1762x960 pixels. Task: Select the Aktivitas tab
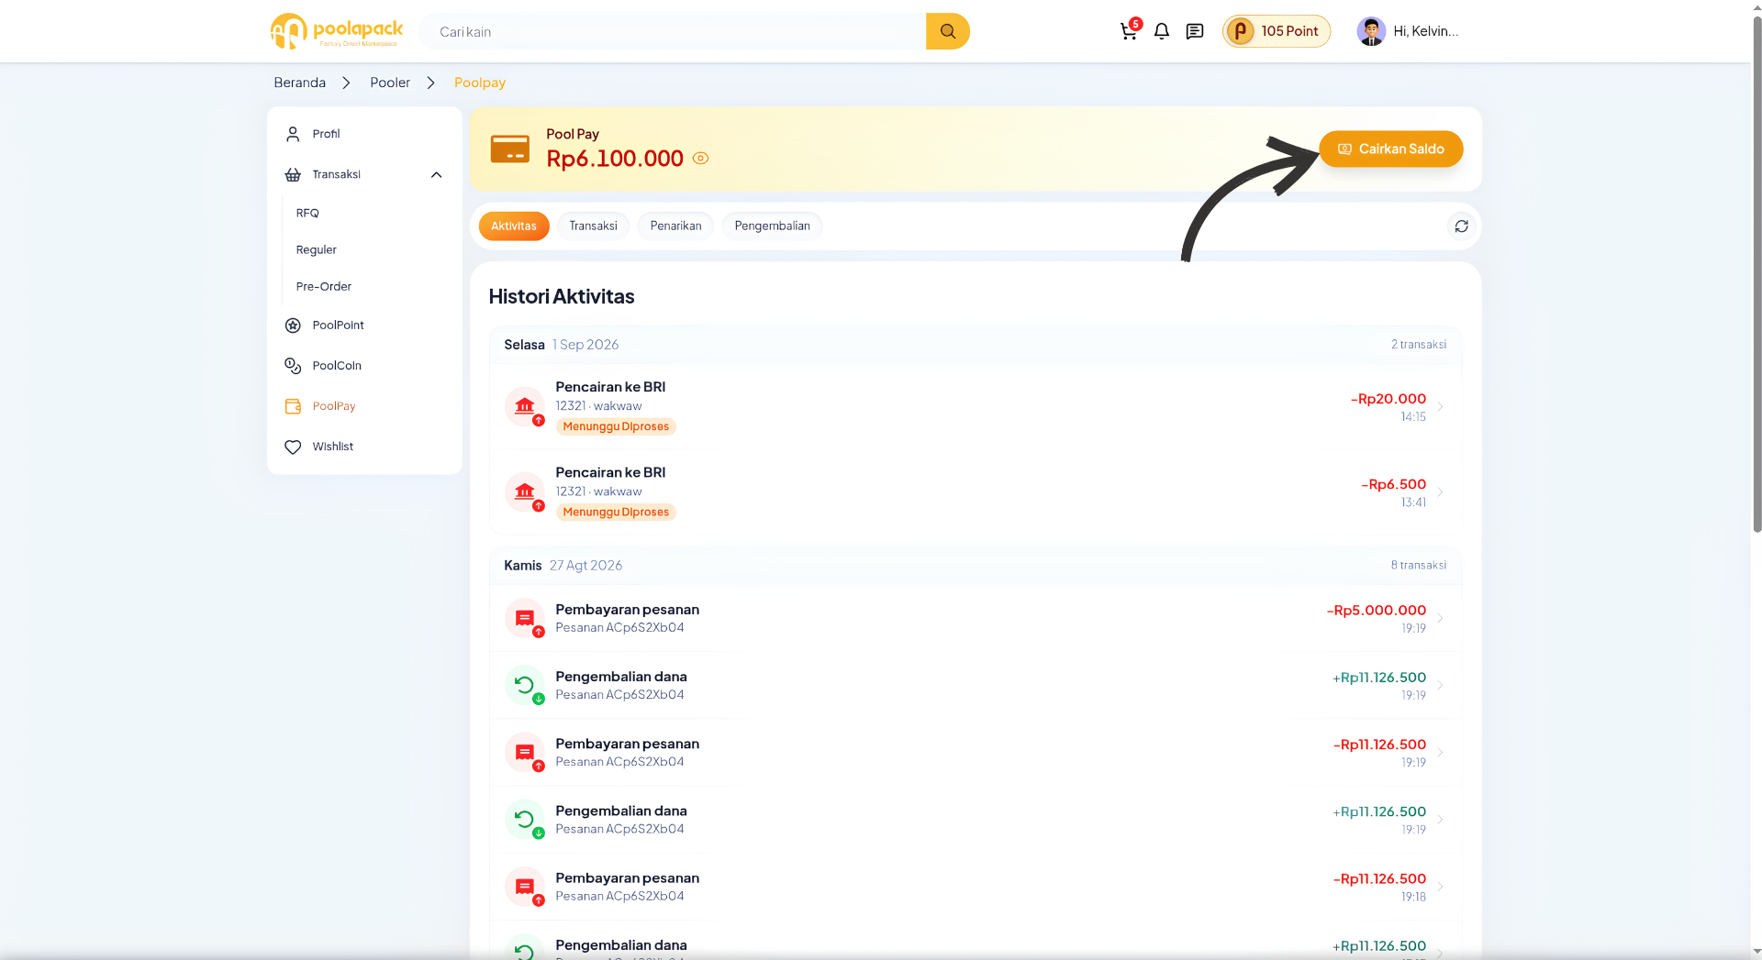tap(514, 226)
